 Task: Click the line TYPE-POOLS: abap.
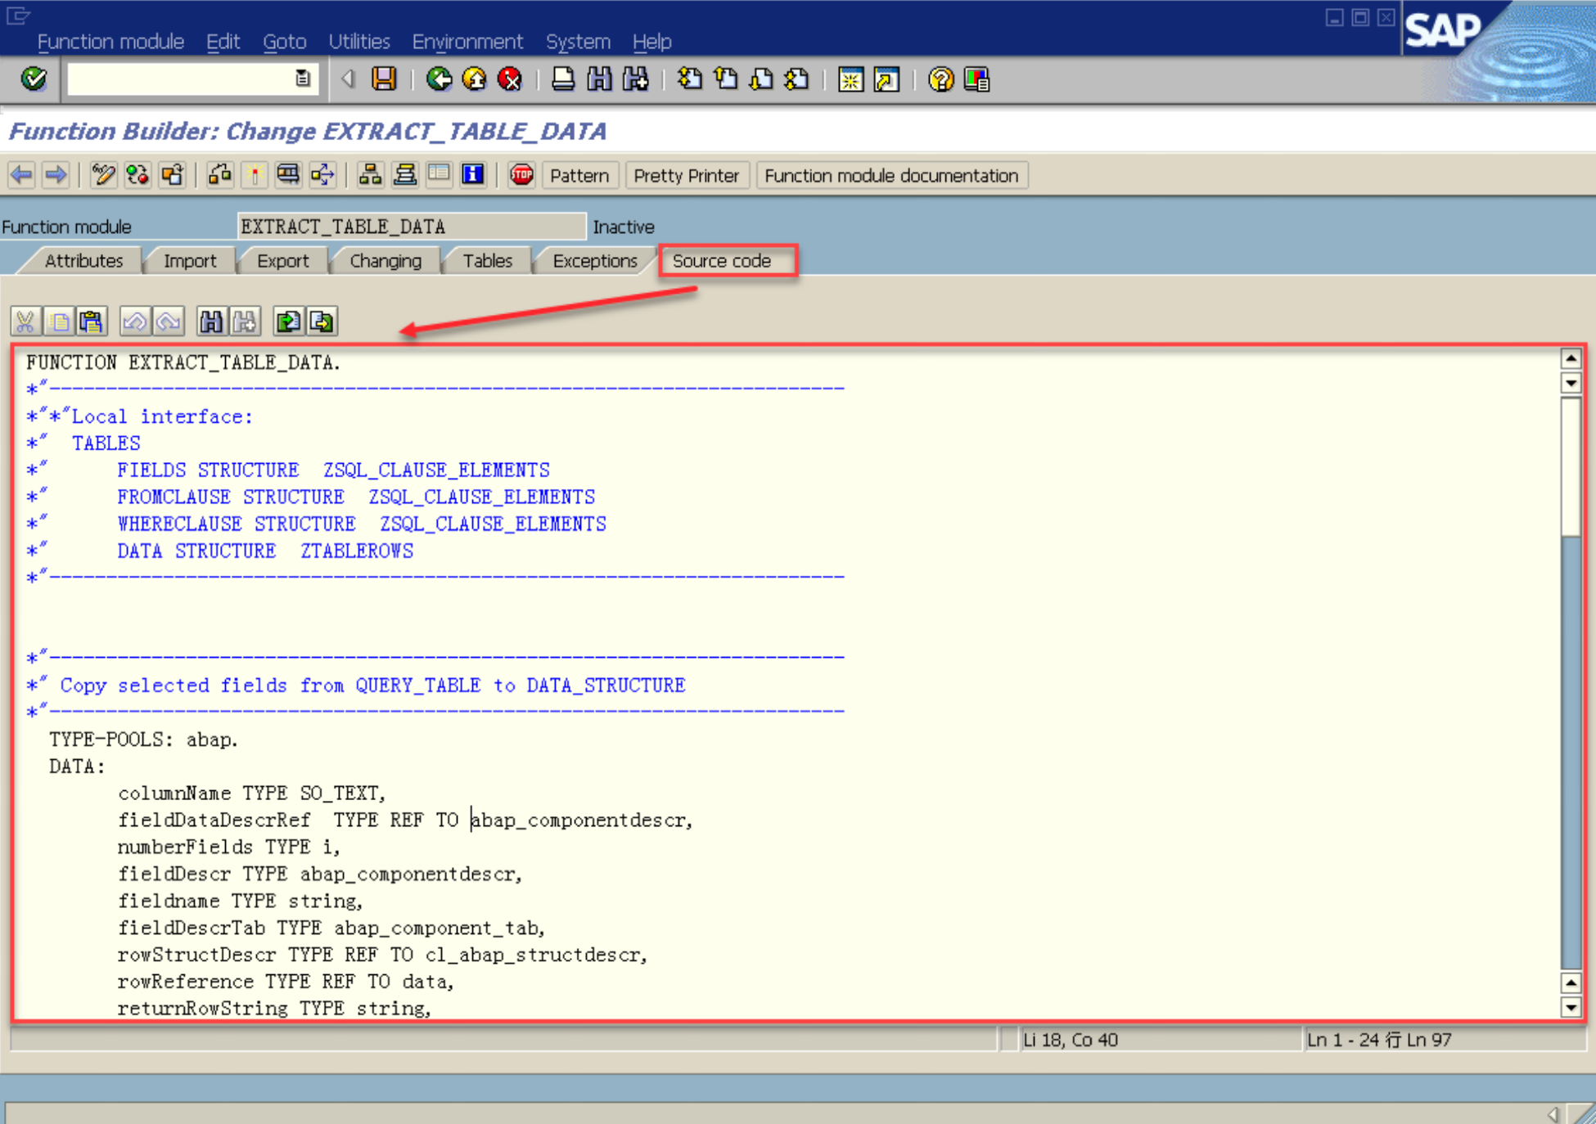tap(144, 740)
